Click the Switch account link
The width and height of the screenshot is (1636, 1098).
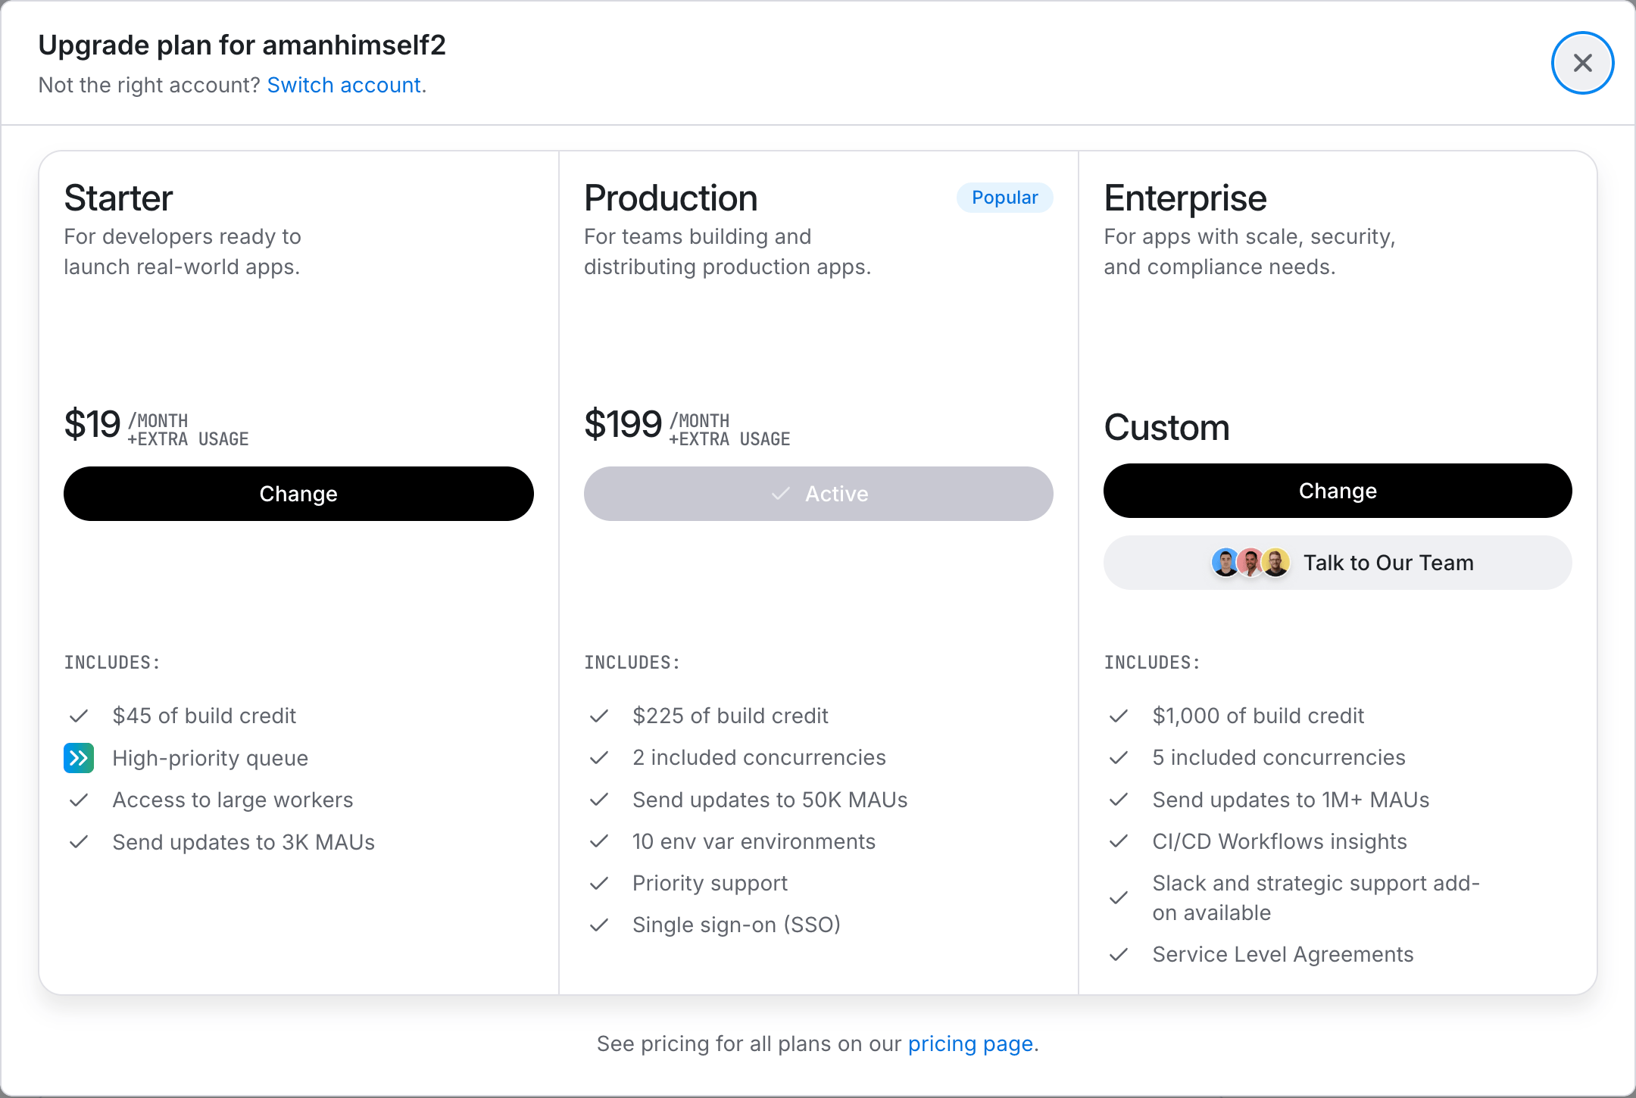tap(344, 85)
